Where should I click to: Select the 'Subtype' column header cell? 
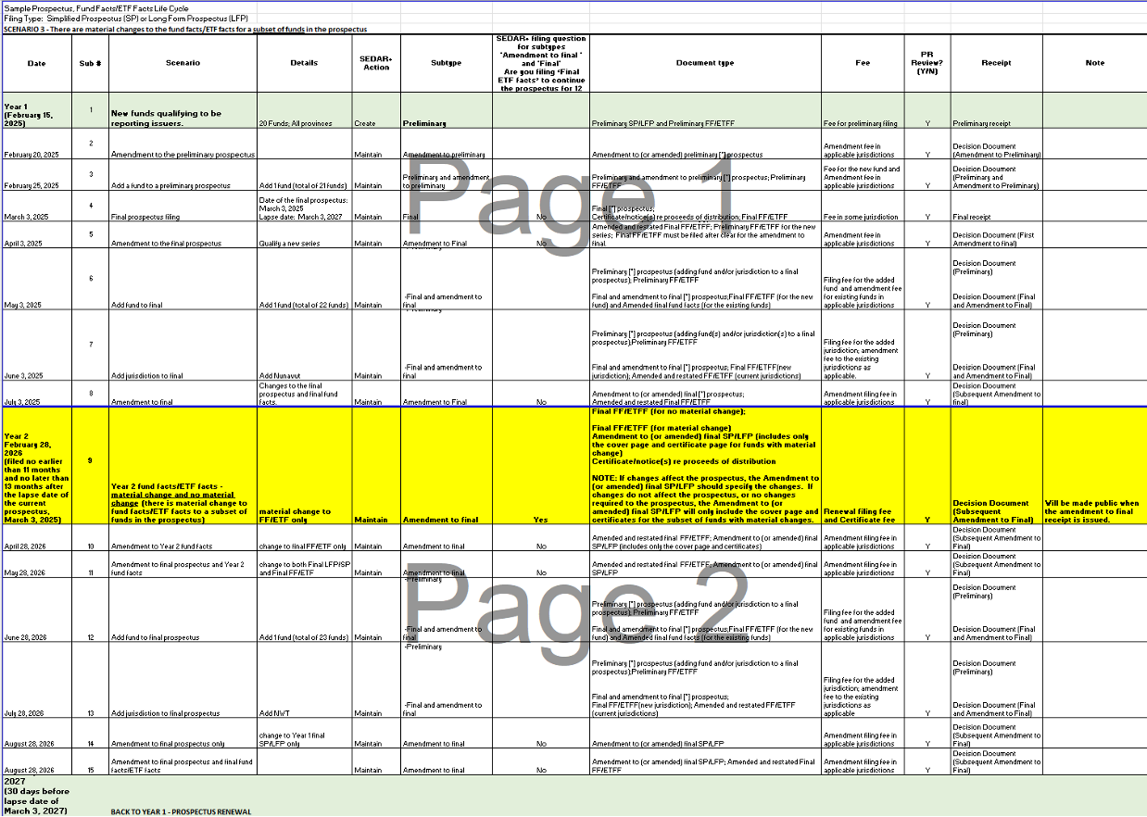(446, 63)
